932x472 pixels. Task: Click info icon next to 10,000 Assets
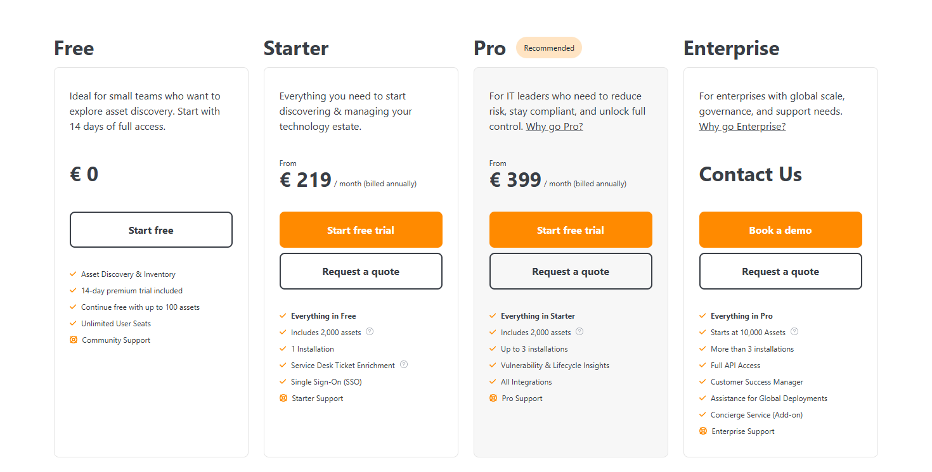pyautogui.click(x=794, y=331)
